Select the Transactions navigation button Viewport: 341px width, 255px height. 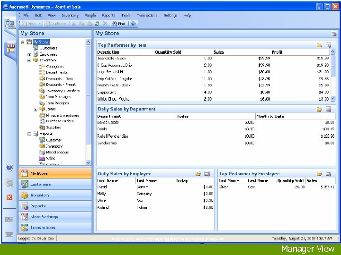tap(55, 228)
